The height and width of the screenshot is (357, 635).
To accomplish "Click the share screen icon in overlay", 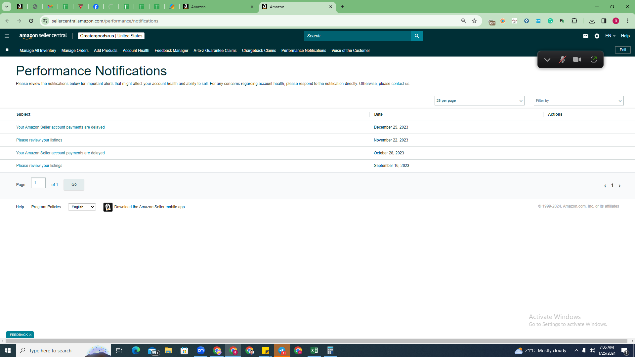I will pos(593,60).
